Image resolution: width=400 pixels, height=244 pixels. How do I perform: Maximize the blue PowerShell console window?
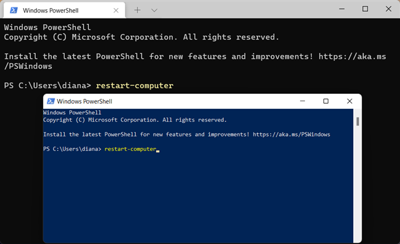[x=326, y=101]
